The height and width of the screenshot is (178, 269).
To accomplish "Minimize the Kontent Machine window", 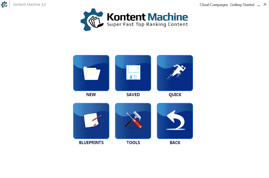I will click(x=258, y=5).
